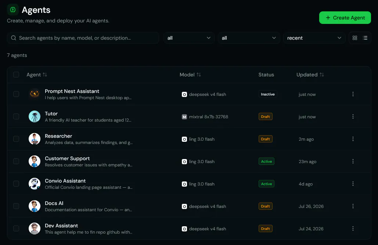The width and height of the screenshot is (378, 245).
Task: Click the green Agents brain logo icon
Action: (13, 10)
